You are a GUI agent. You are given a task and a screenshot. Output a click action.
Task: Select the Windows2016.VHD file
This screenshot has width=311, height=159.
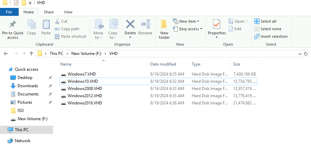click(x=84, y=103)
